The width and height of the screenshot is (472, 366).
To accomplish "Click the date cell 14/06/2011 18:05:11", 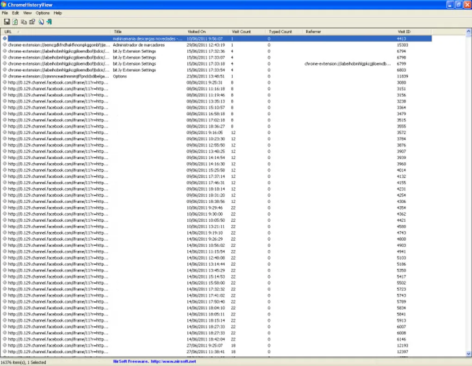I will click(x=205, y=314).
